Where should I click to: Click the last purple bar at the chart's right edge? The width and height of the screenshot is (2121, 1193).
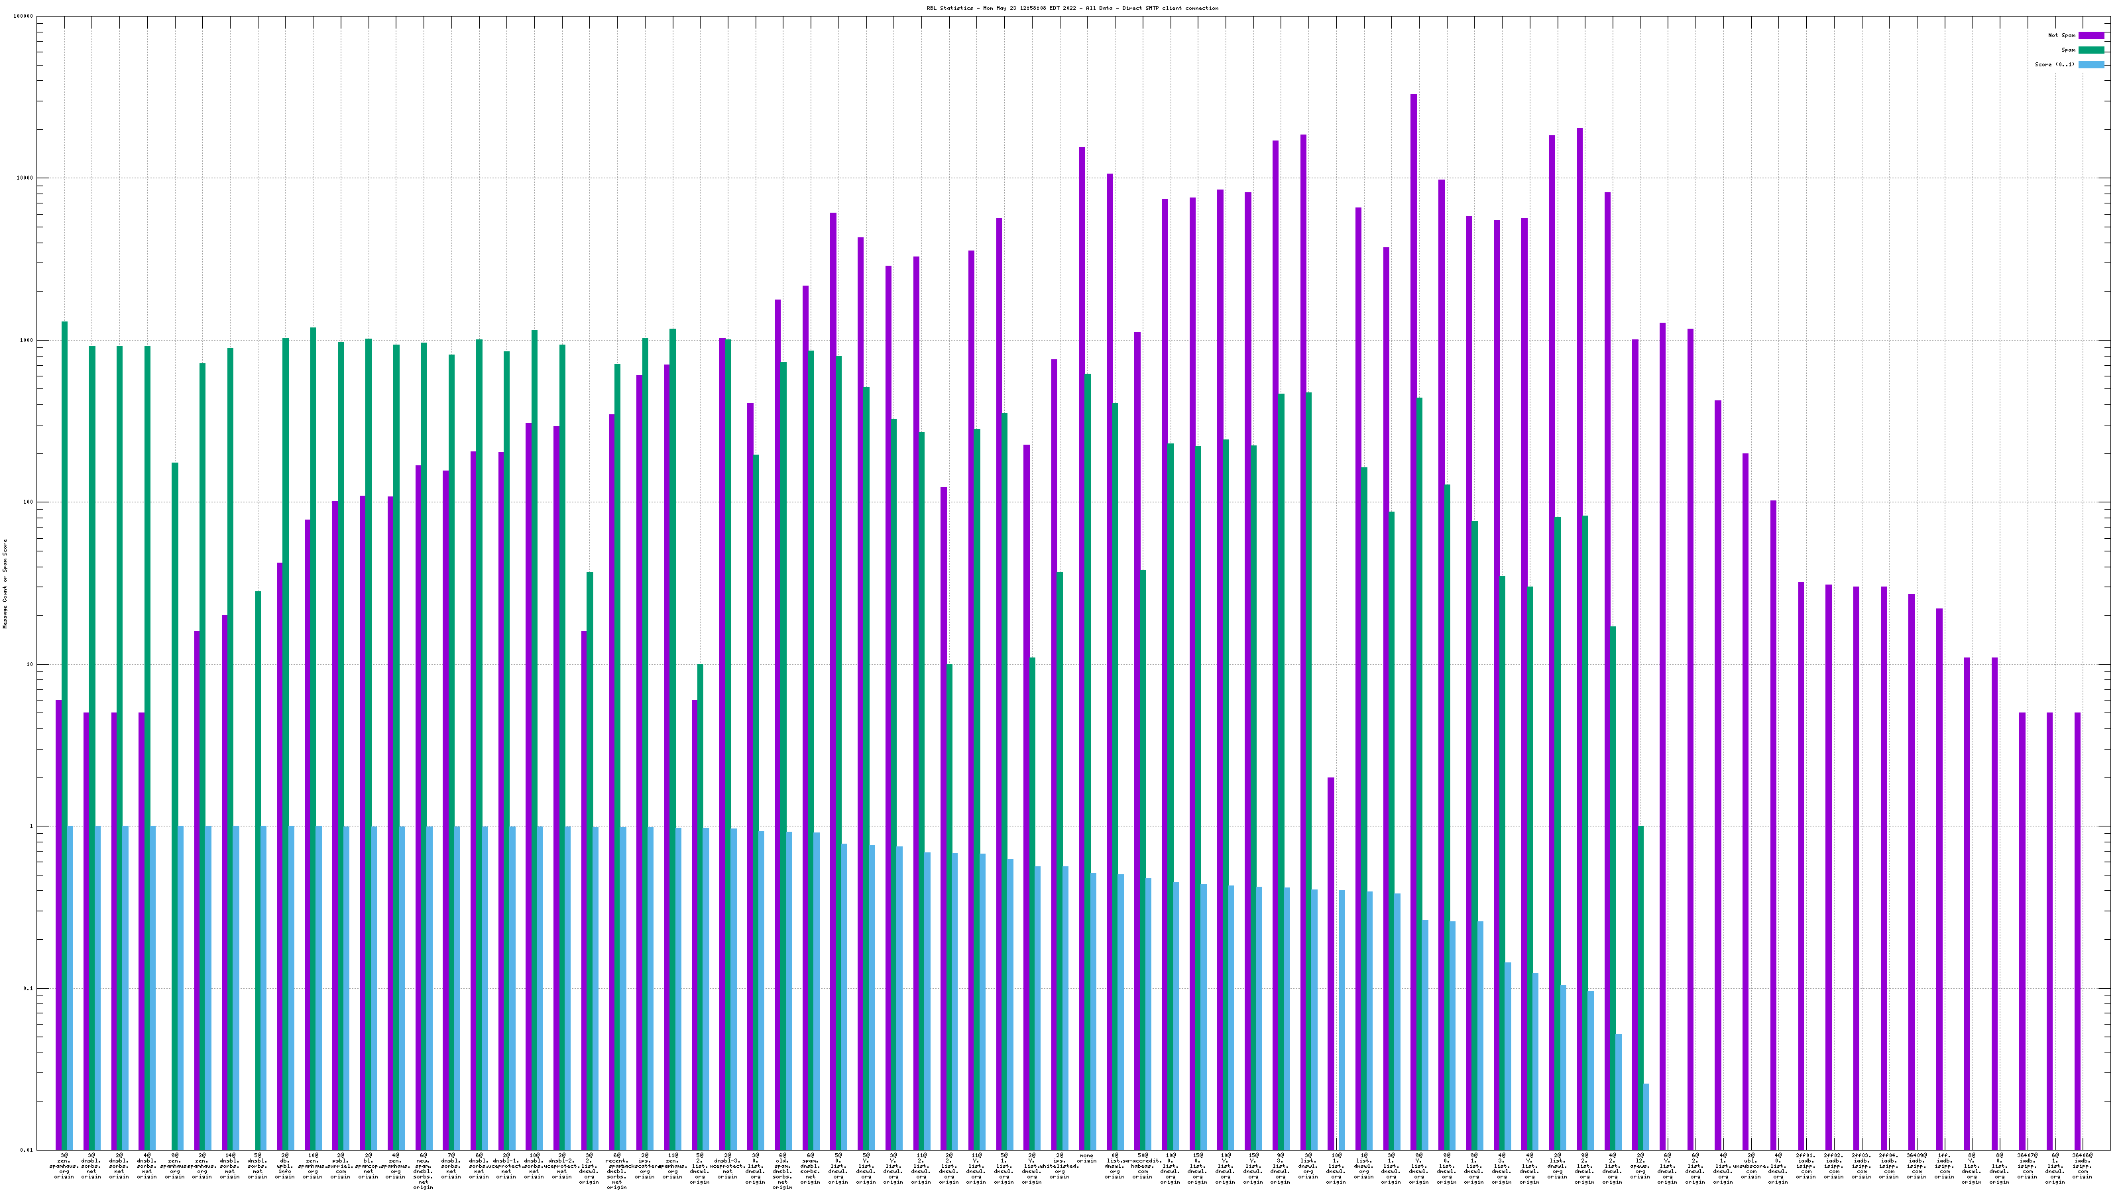tap(2077, 931)
